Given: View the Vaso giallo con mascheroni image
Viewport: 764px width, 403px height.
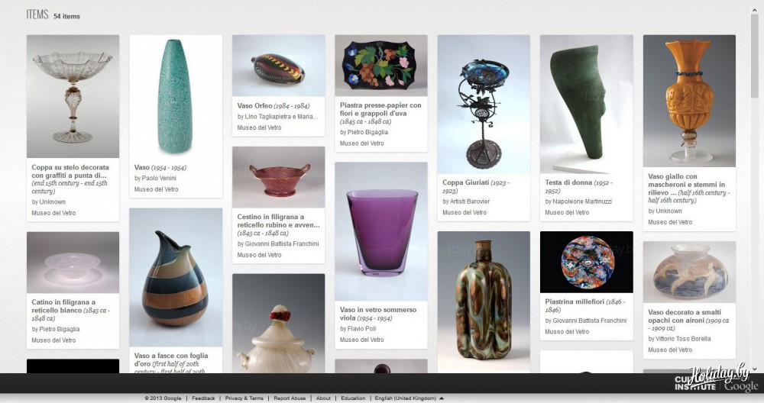Looking at the screenshot, I should (x=689, y=101).
